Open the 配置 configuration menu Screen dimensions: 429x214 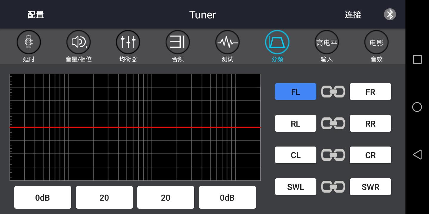click(x=36, y=15)
